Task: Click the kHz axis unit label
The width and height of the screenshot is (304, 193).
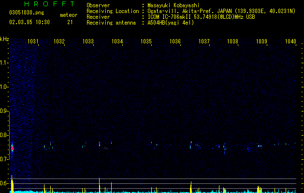Action: click(4, 39)
